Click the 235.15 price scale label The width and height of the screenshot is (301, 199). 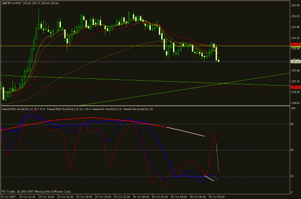pos(296,81)
